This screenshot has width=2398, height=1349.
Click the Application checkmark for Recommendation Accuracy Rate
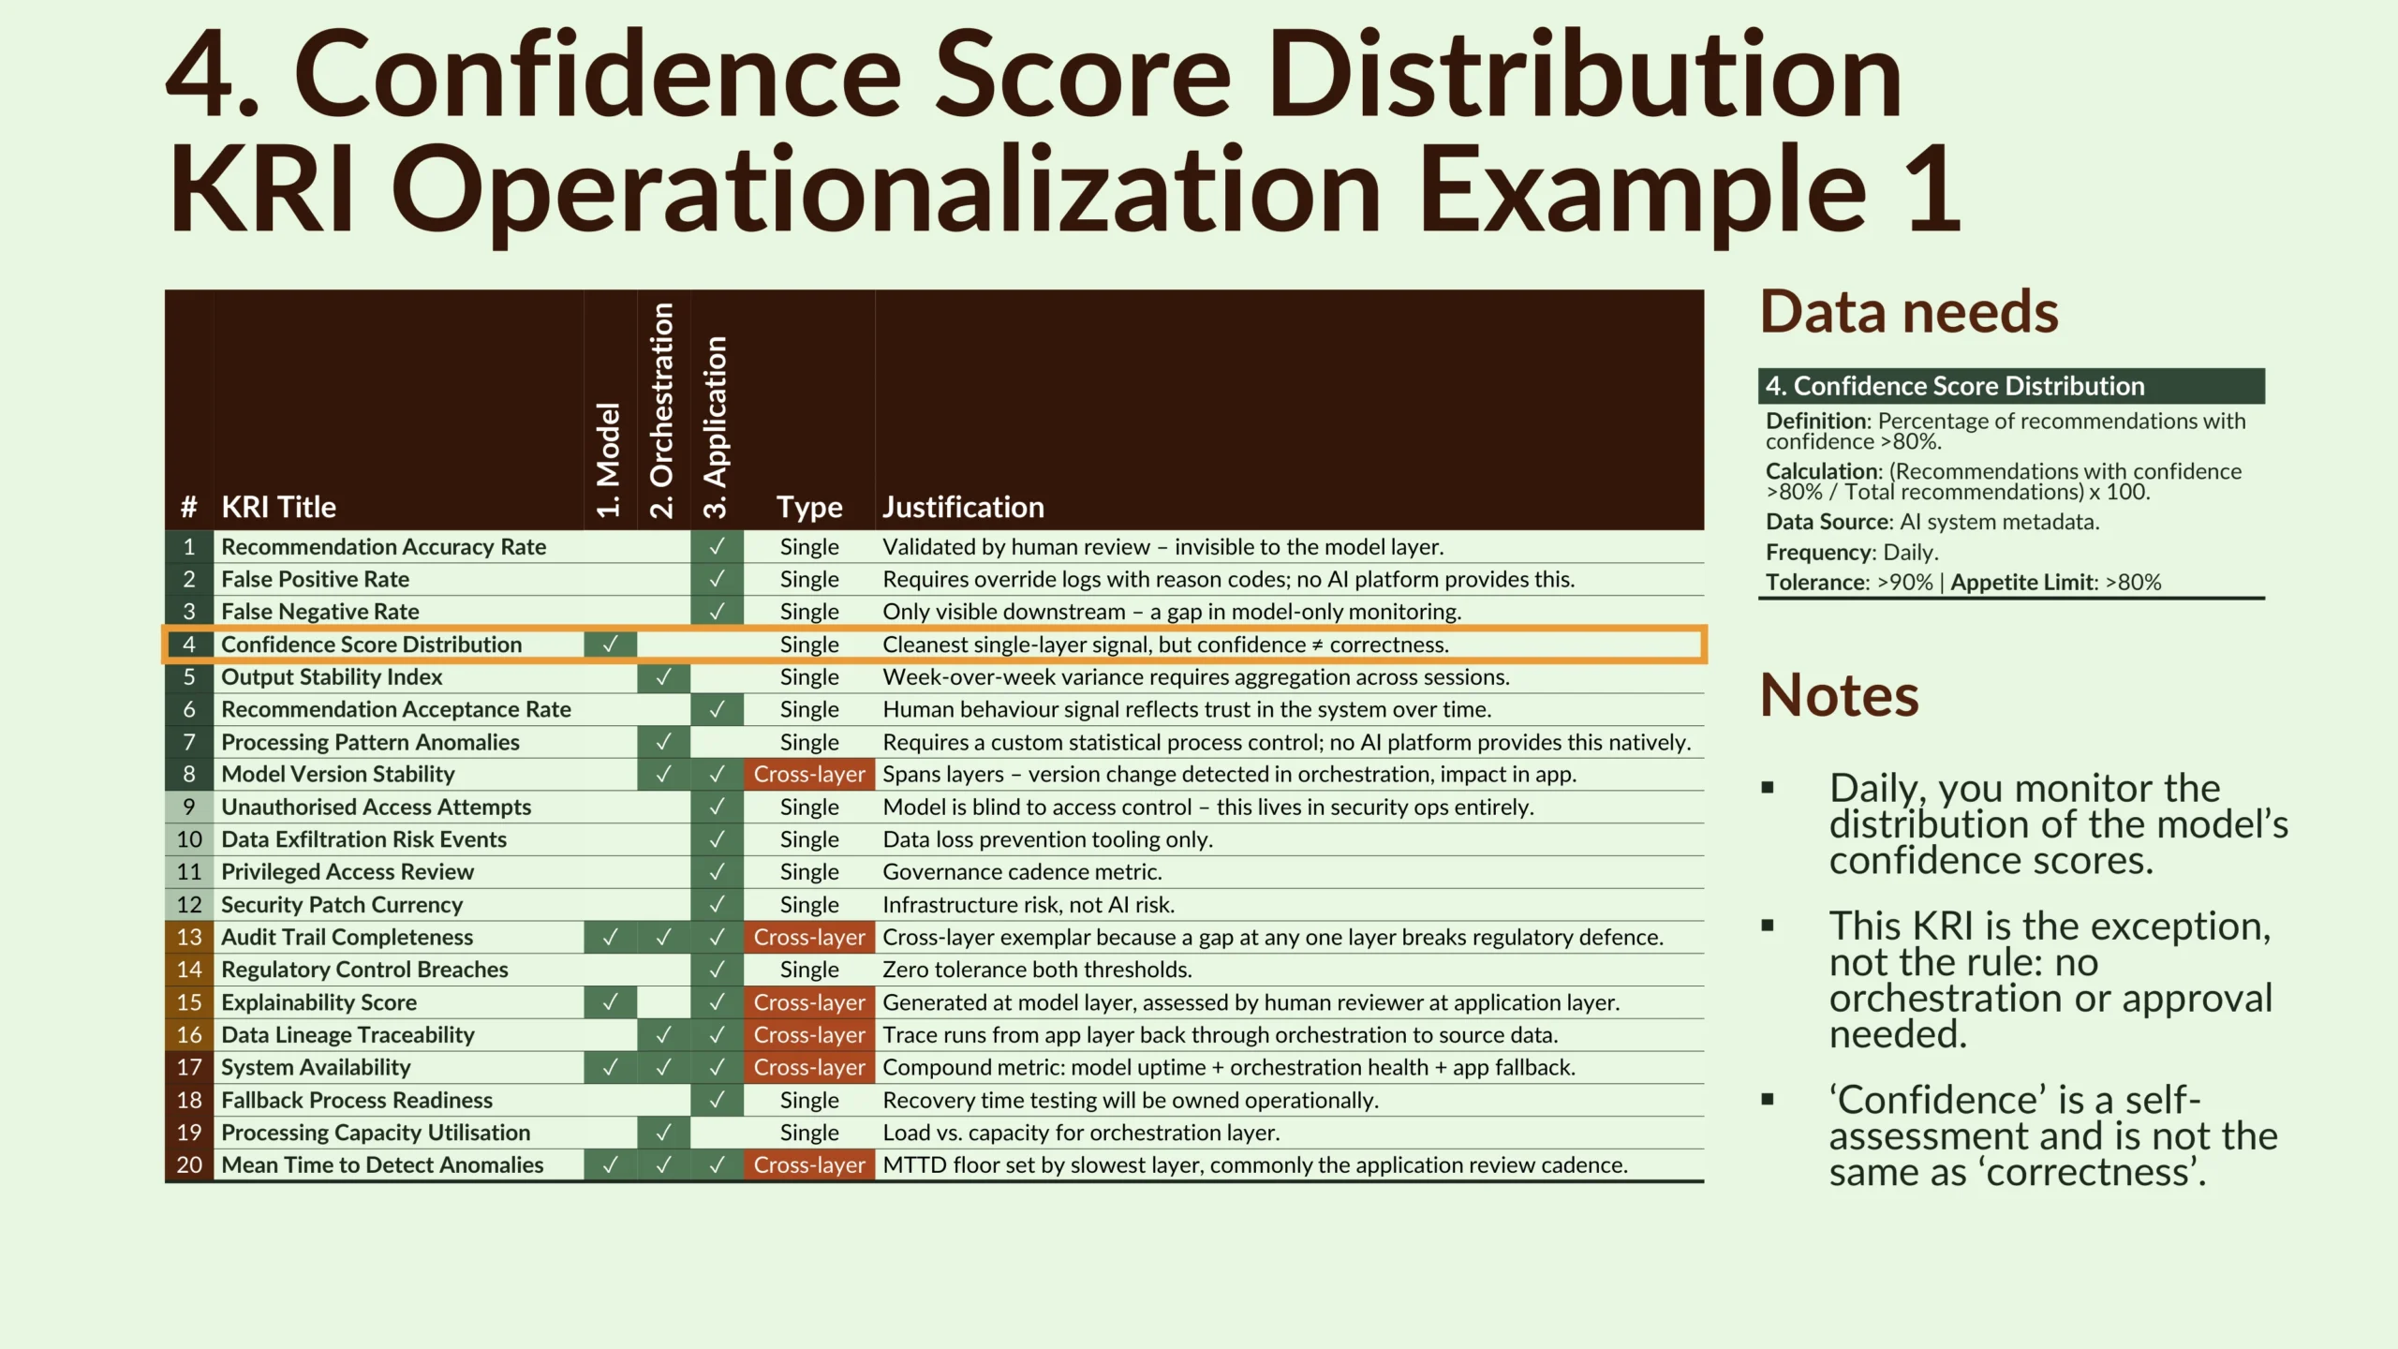(717, 546)
